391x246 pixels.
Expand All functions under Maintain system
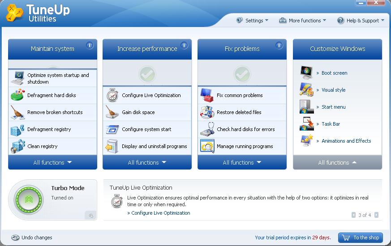tap(52, 162)
